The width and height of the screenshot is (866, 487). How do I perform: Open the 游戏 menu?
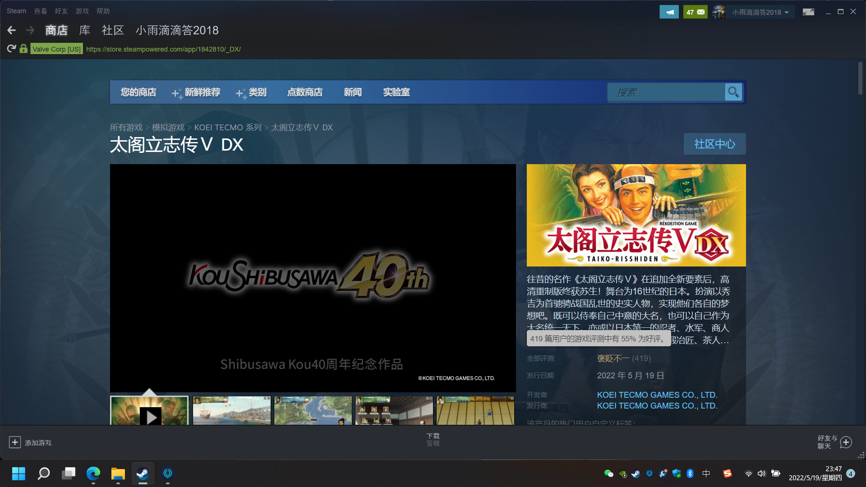[x=82, y=11]
